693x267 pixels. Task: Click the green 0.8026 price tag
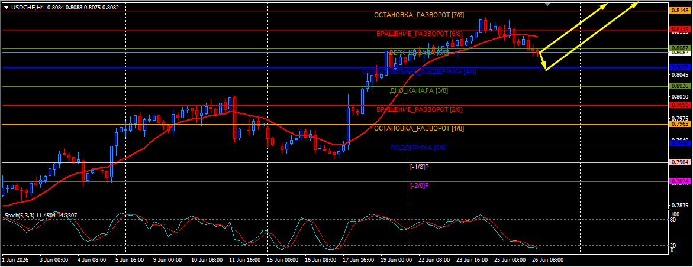(680, 86)
